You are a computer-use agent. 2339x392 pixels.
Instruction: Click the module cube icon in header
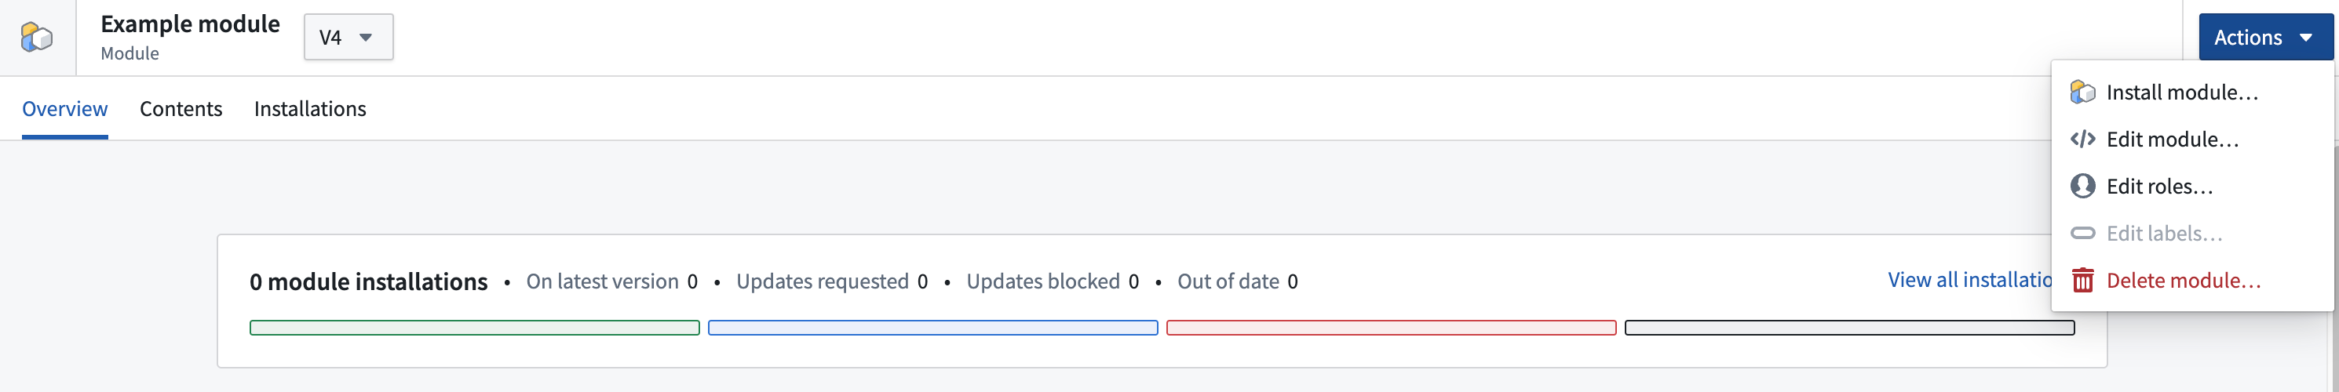click(36, 37)
